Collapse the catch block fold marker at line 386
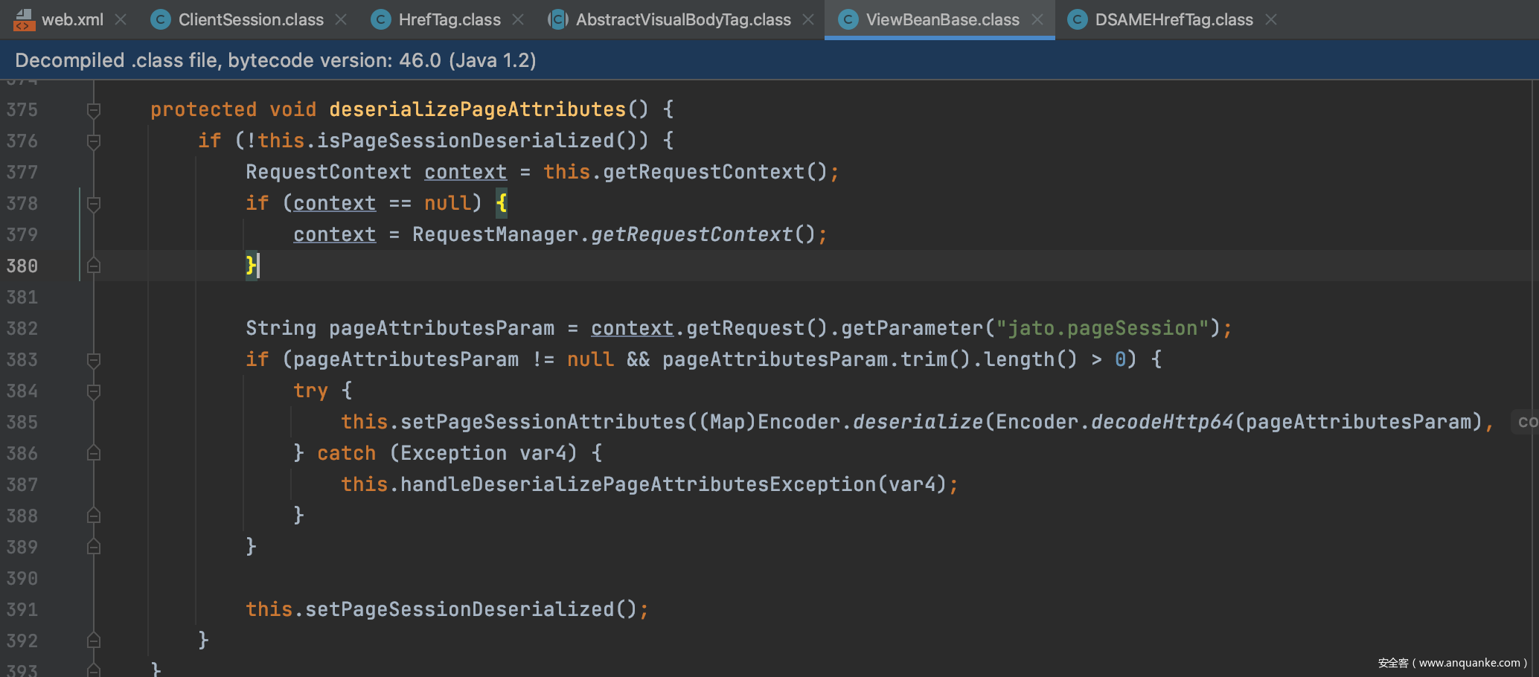 point(94,453)
